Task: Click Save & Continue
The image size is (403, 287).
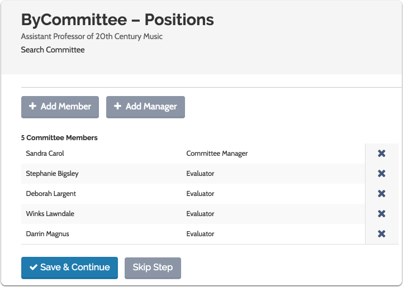Action: pos(69,267)
